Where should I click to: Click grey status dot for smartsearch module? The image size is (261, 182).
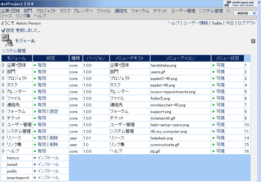(35, 178)
